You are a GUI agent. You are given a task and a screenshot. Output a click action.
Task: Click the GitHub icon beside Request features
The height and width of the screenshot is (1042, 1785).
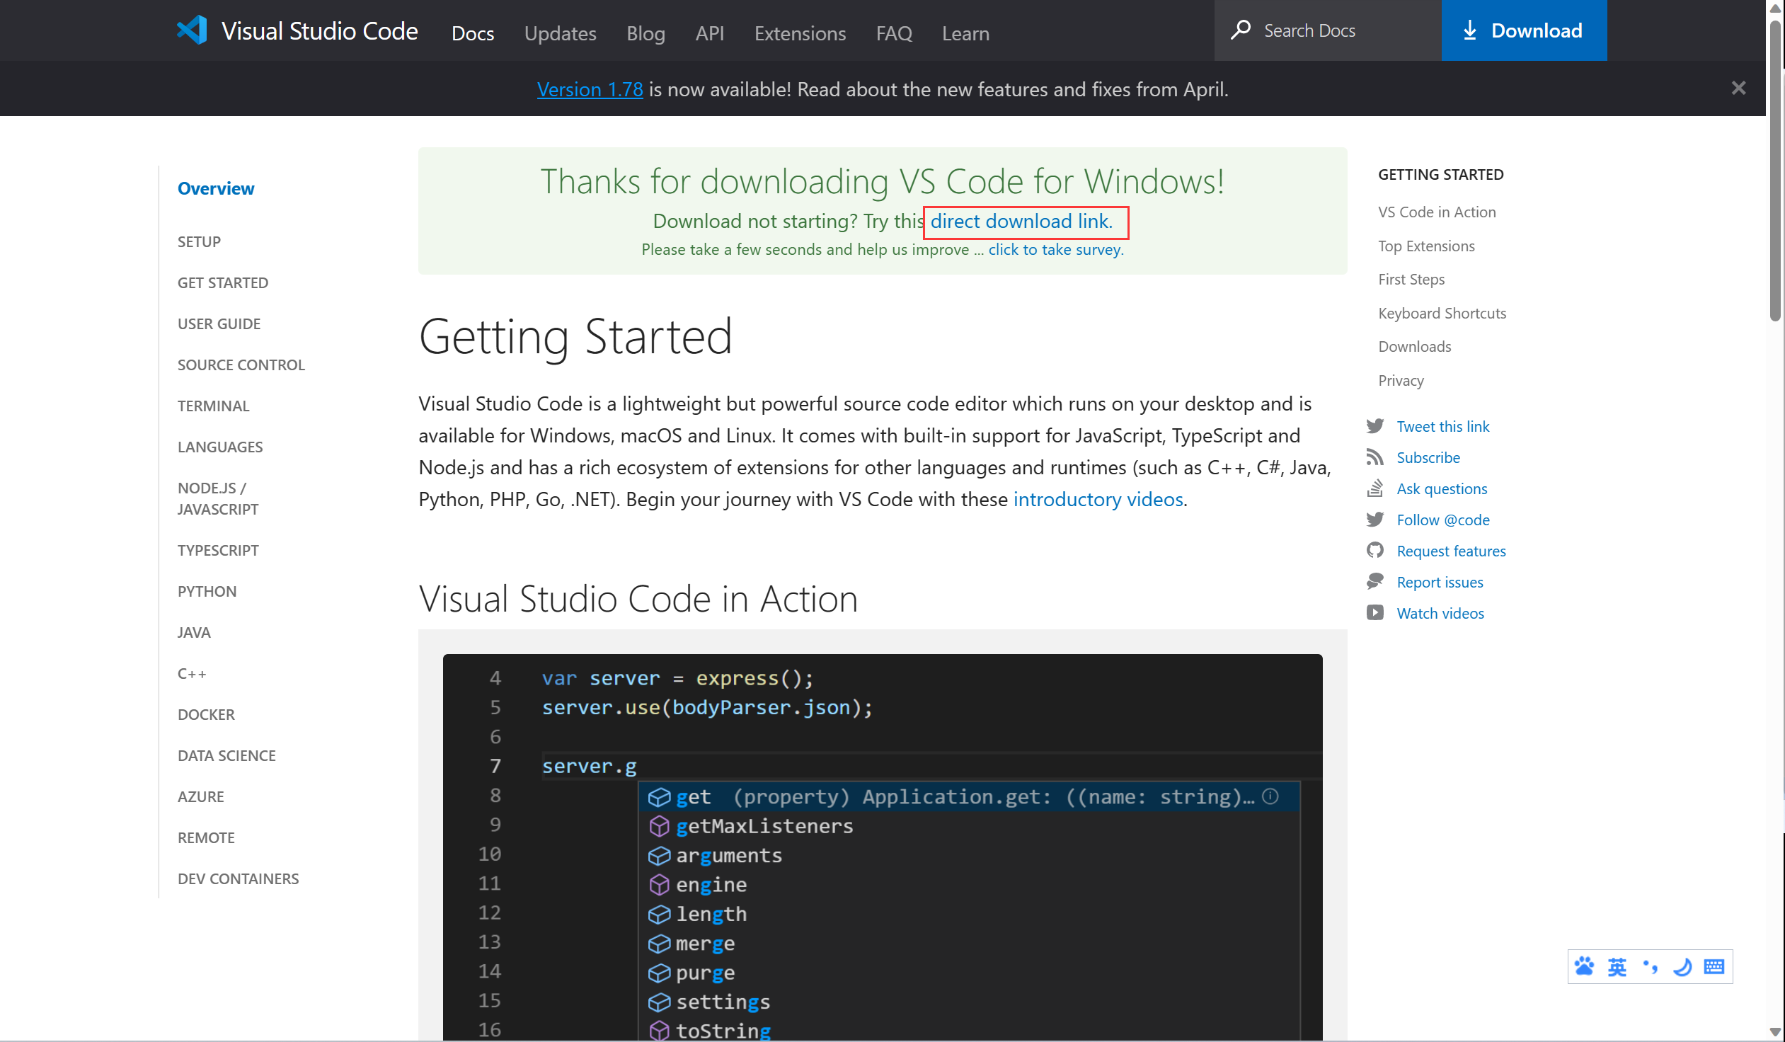pos(1375,551)
